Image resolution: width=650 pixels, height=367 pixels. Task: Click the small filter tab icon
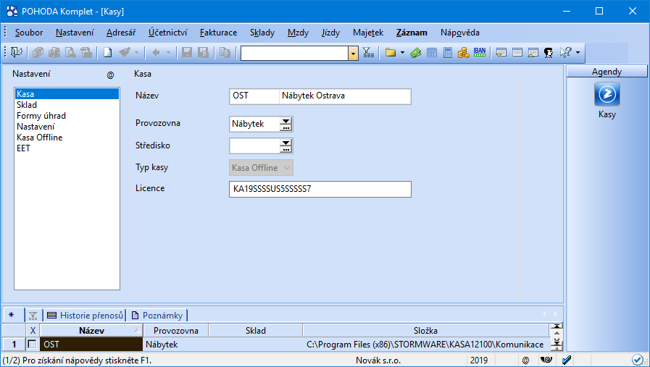33,316
